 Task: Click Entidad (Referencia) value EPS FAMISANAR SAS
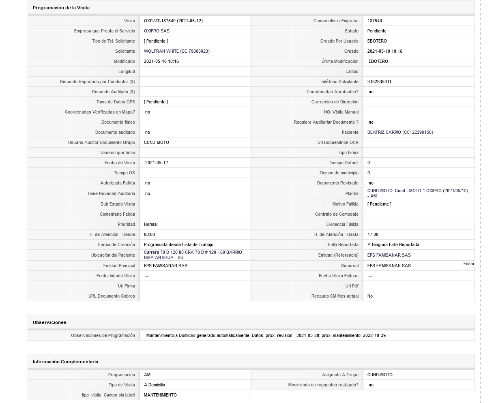point(389,255)
